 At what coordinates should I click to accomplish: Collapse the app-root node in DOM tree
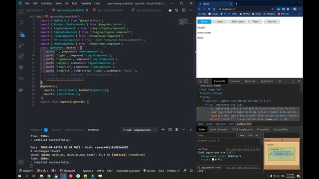coord(203,101)
